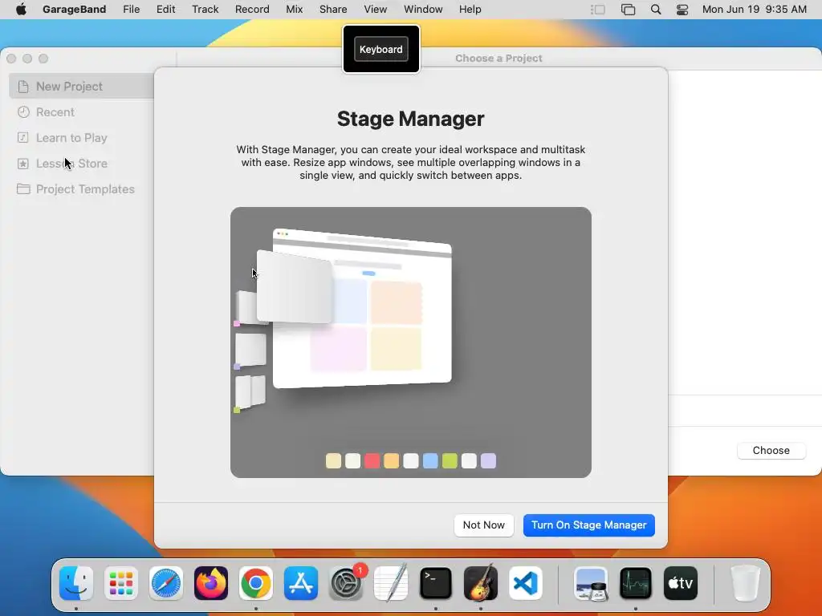The image size is (822, 616).
Task: Open the Record menu
Action: [x=252, y=10]
